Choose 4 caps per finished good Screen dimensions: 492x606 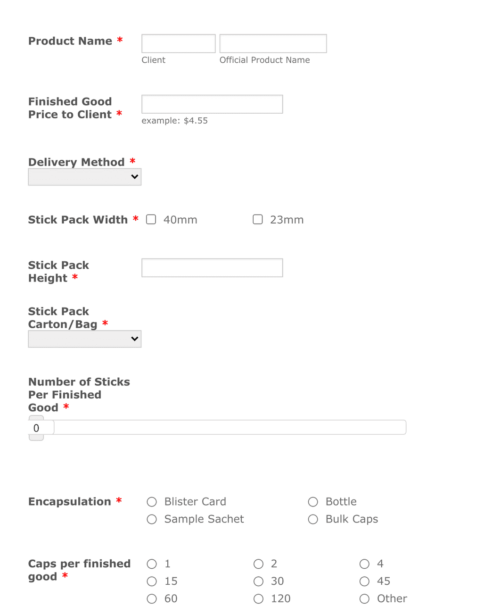click(364, 564)
